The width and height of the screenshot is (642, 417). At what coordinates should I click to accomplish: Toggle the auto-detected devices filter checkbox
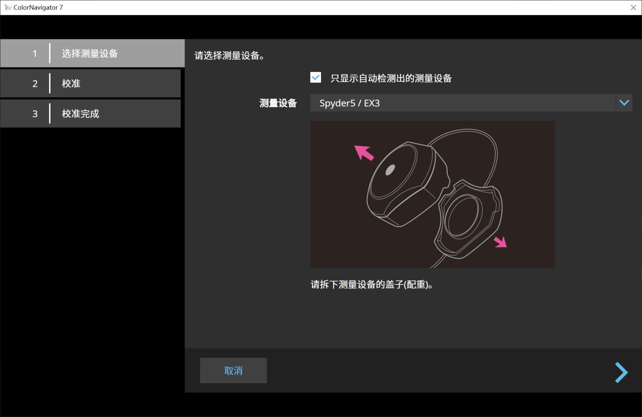pos(315,77)
